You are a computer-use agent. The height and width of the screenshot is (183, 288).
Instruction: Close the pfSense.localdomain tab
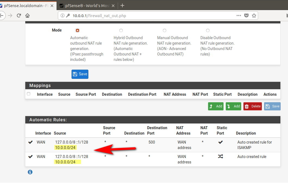click(x=52, y=6)
